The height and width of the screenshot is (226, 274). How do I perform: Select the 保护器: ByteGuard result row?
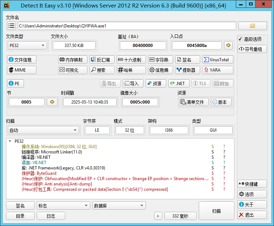pos(39,173)
